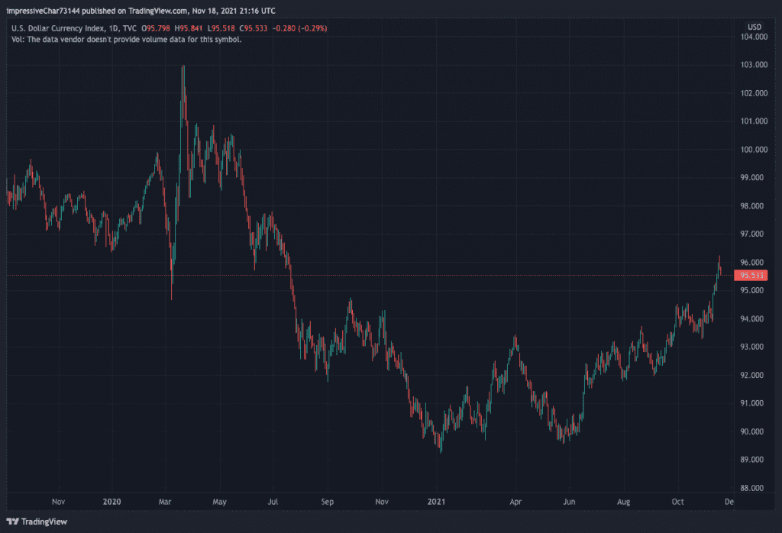The image size is (782, 533).
Task: Click the Aug label on time axis
Action: click(x=623, y=502)
